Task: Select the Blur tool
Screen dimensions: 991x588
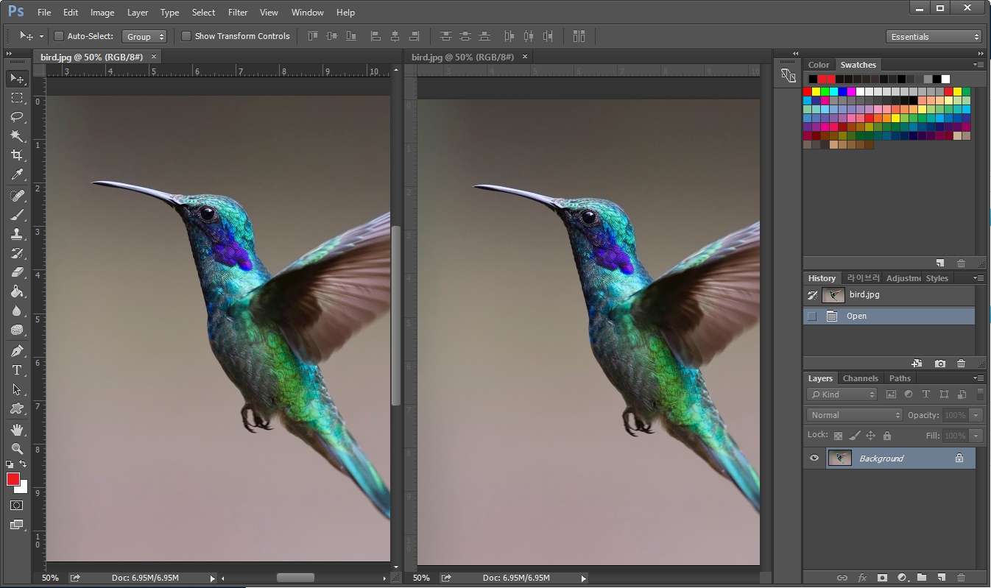Action: (17, 311)
